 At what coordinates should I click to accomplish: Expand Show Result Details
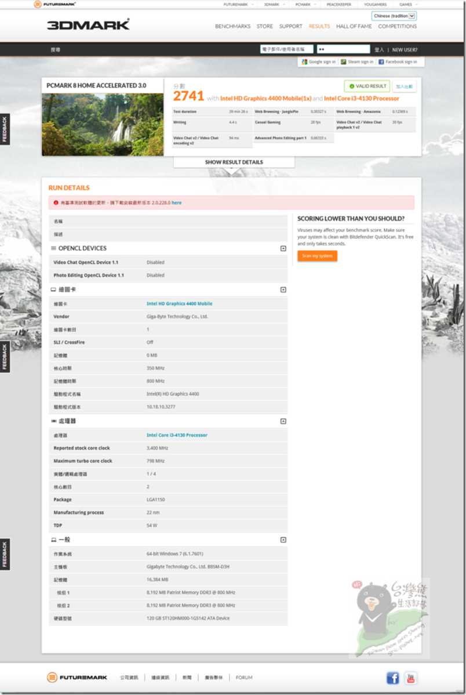point(234,162)
